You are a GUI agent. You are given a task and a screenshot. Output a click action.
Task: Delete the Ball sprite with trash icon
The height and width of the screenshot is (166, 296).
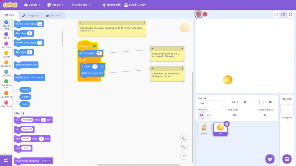coord(227,124)
